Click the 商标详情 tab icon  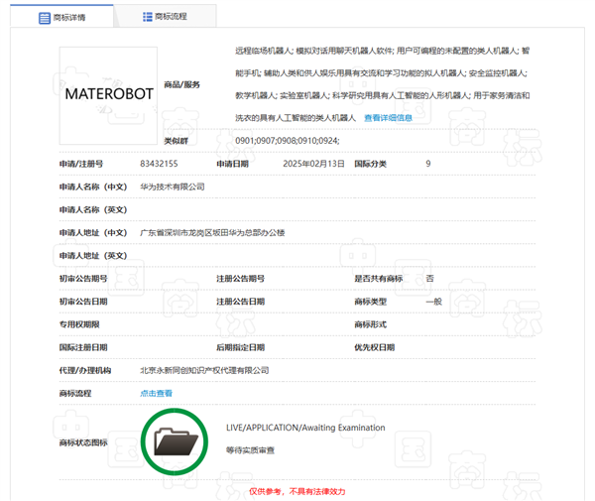45,17
